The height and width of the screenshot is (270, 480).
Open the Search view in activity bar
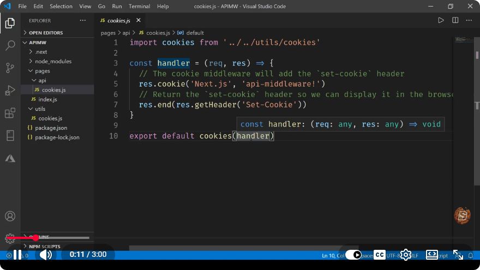click(x=10, y=45)
